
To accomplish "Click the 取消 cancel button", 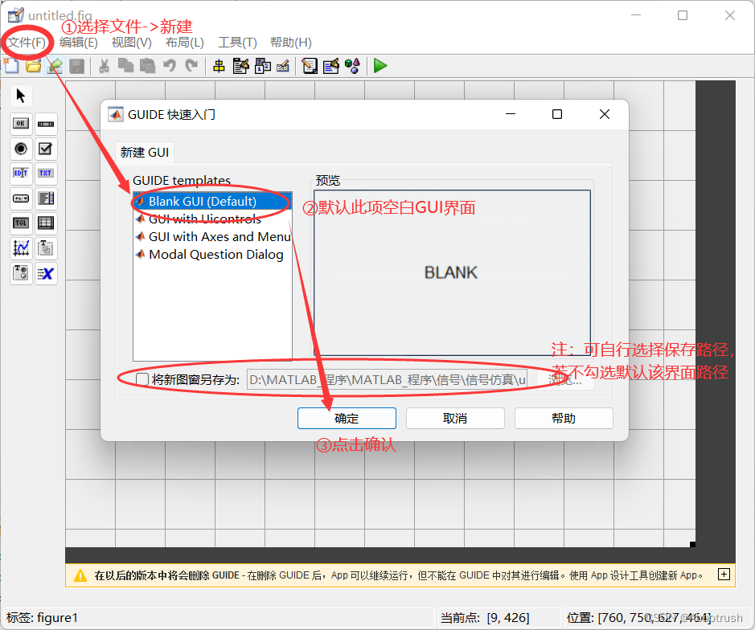I will [x=455, y=418].
